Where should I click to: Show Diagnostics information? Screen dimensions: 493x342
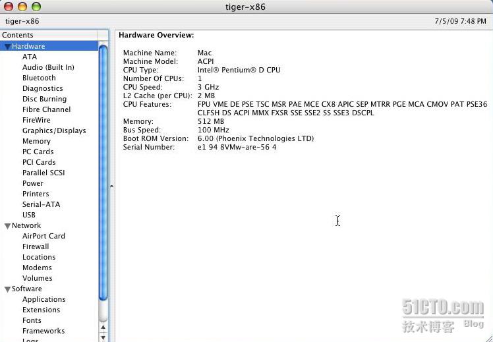(42, 88)
